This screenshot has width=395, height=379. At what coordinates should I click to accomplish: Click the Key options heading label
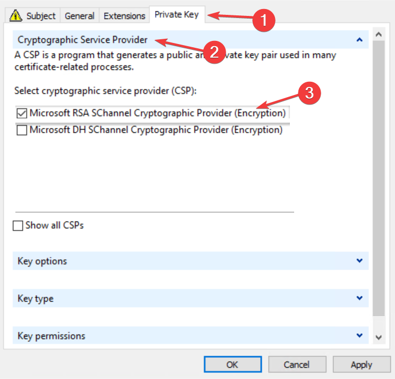click(42, 261)
